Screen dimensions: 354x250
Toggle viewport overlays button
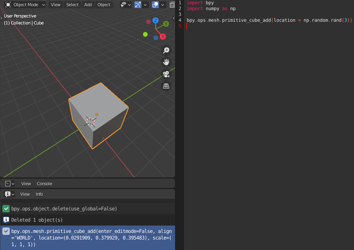(155, 5)
